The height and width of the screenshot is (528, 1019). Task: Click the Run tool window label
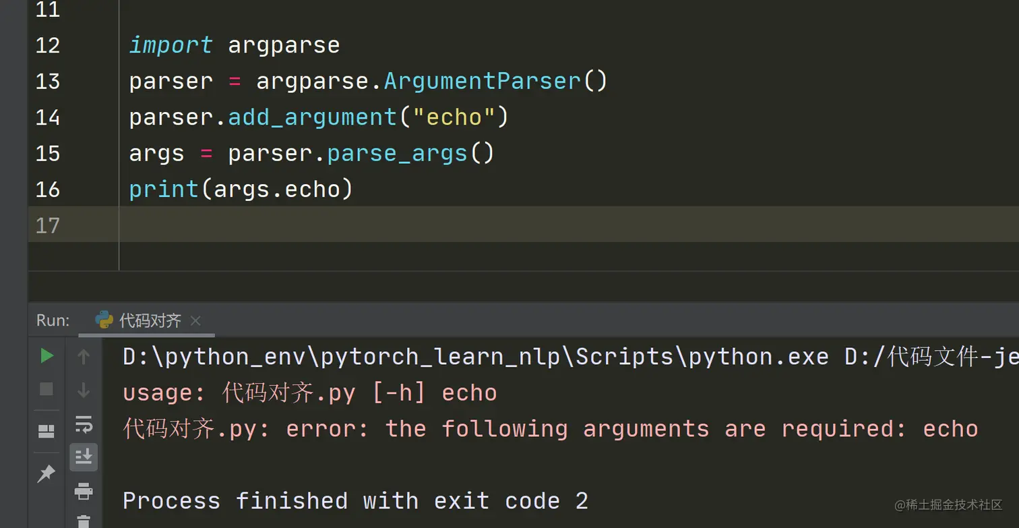tap(53, 320)
